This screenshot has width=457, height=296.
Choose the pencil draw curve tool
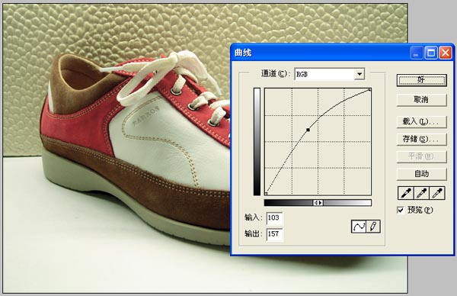point(373,227)
